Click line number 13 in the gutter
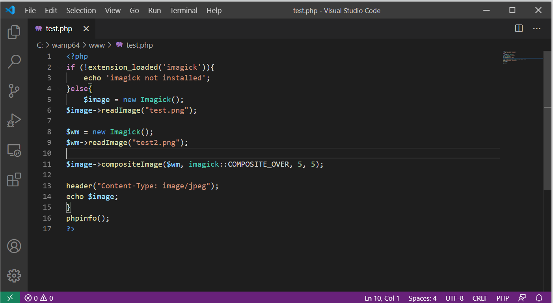This screenshot has height=303, width=553. [x=47, y=186]
